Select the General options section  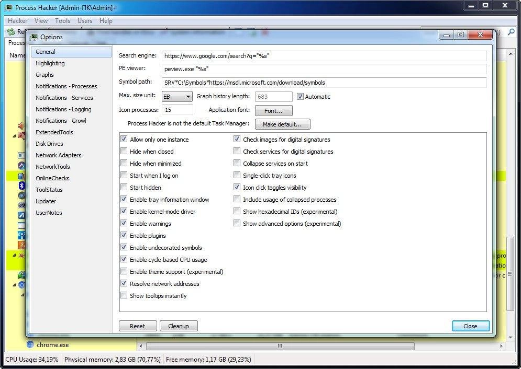coord(71,52)
